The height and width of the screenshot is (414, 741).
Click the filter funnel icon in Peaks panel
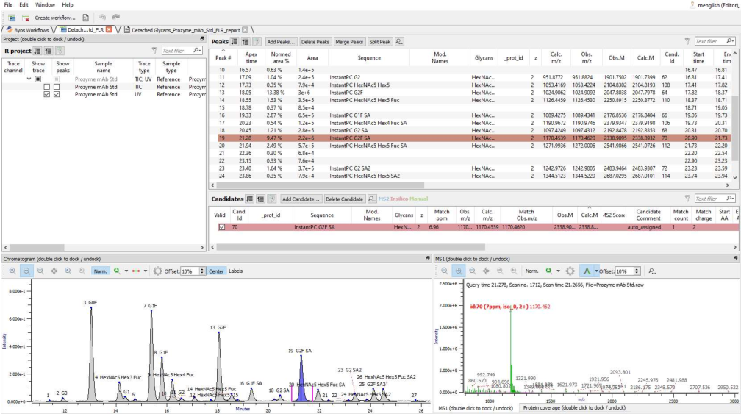pyautogui.click(x=687, y=42)
